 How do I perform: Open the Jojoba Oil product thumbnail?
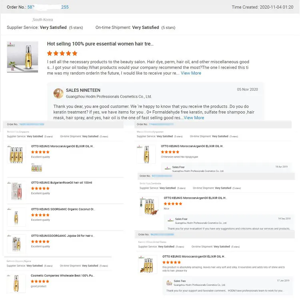pos(16,243)
